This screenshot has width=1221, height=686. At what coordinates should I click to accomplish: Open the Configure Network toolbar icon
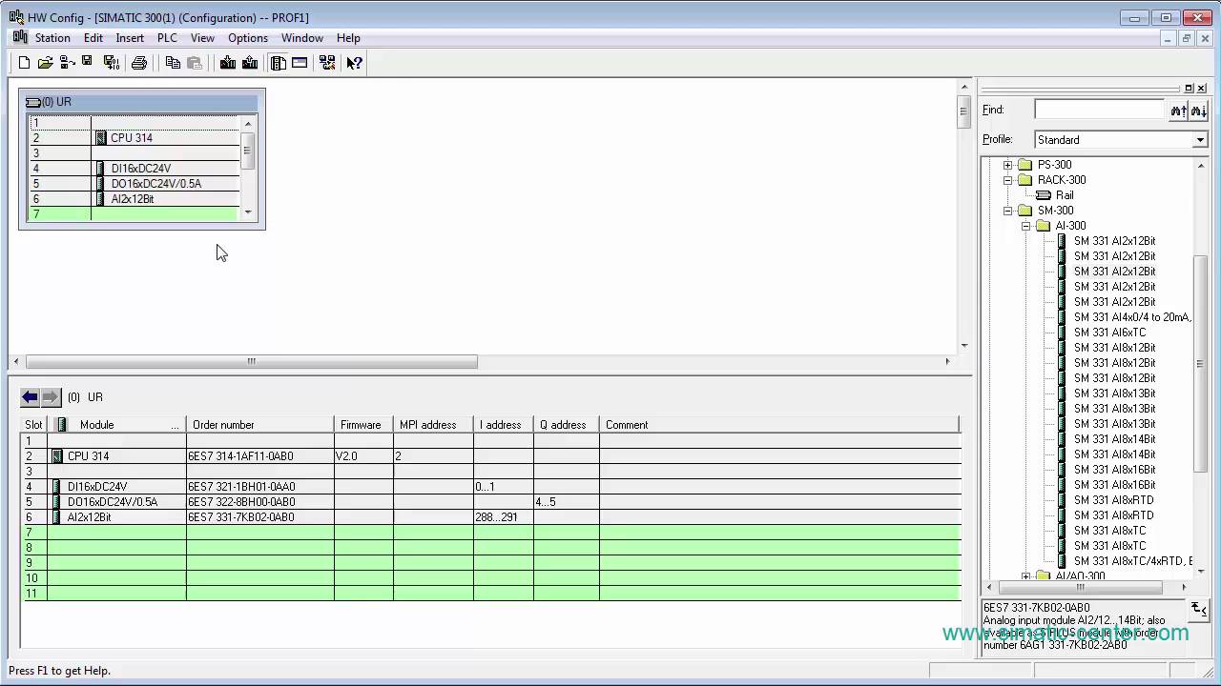(x=327, y=63)
